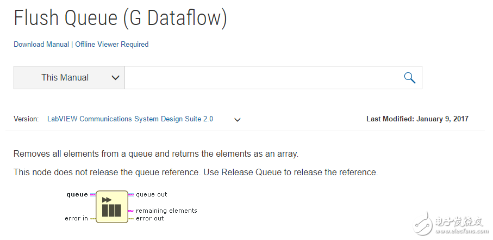Screen dimensions: 493x240
Task: Expand the version selector chevron
Action: click(x=238, y=120)
